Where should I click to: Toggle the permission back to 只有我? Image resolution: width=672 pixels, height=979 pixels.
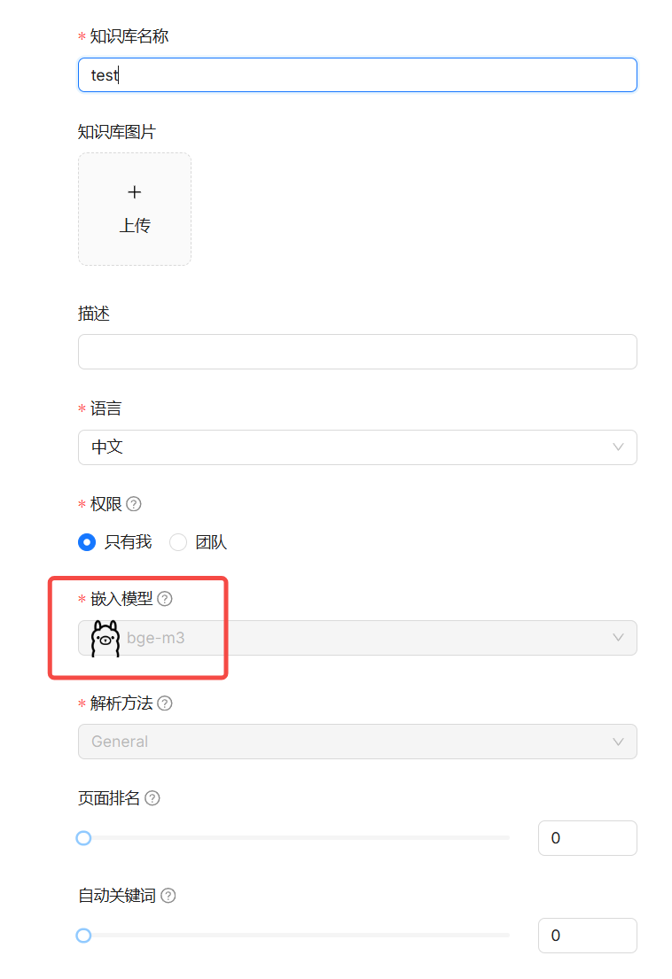click(87, 541)
